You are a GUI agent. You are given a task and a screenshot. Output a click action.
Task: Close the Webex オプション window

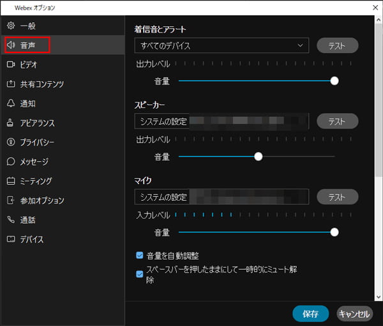click(x=375, y=8)
